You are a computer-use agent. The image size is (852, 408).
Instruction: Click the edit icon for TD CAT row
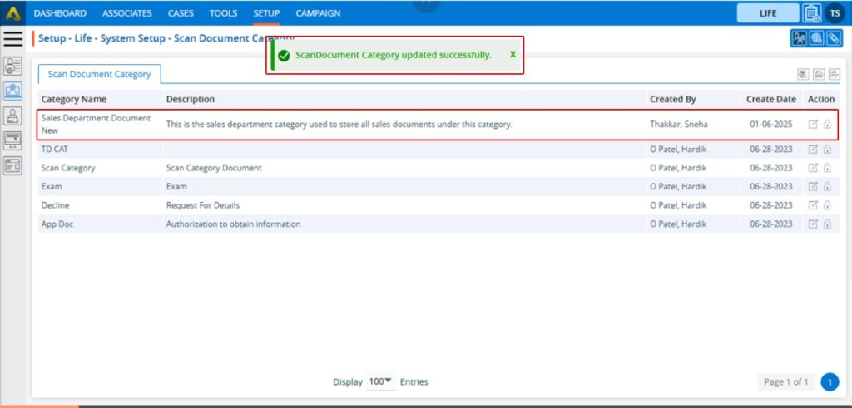pyautogui.click(x=813, y=150)
